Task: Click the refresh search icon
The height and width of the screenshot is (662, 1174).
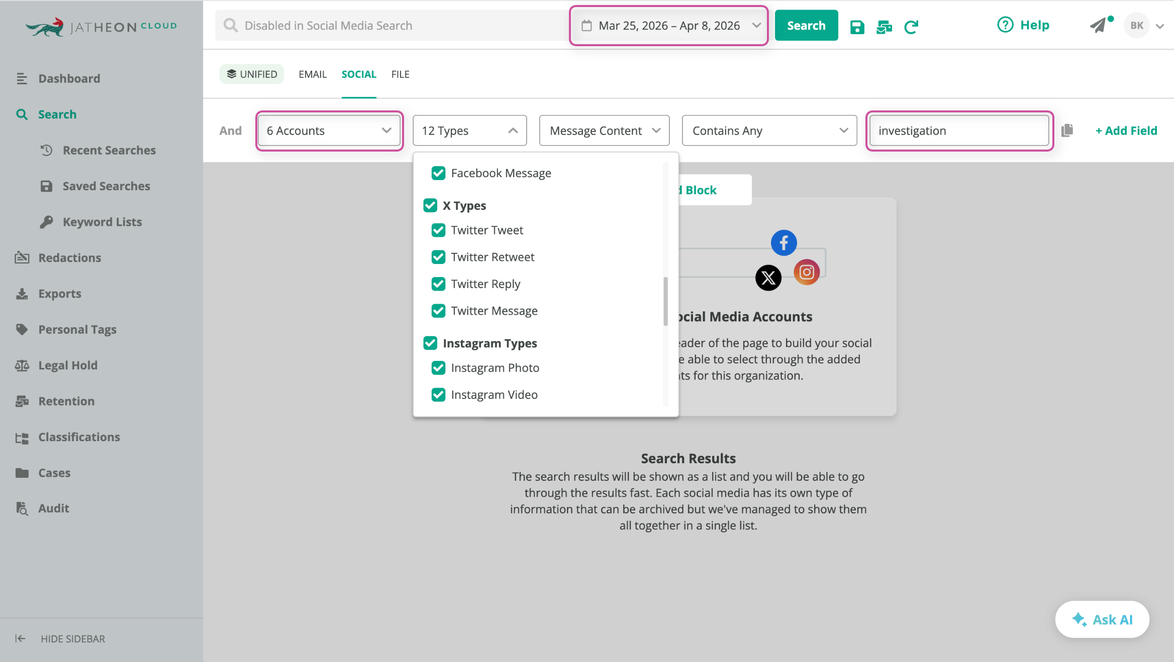Action: [x=912, y=26]
